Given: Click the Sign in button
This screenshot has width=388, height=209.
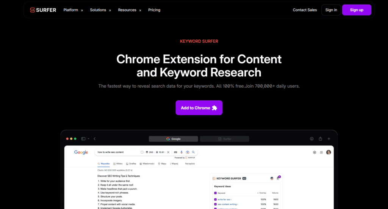Looking at the screenshot, I should (x=331, y=10).
